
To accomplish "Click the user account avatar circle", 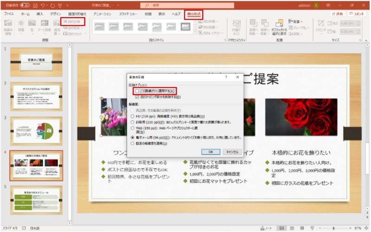I will point(316,6).
